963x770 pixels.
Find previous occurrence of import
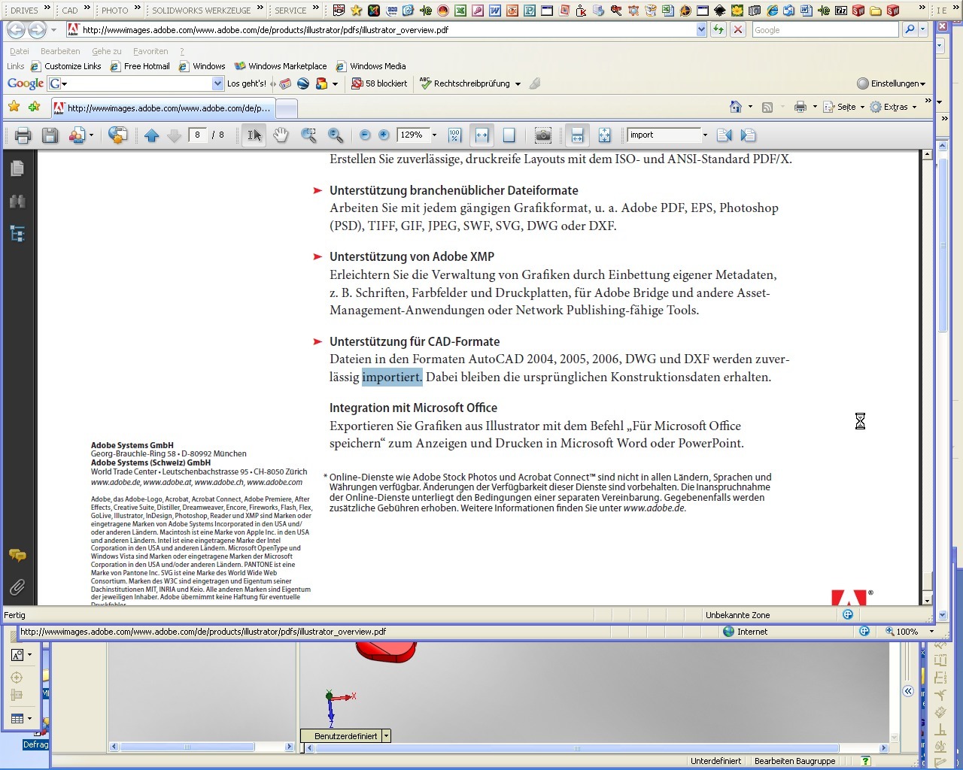coord(724,135)
